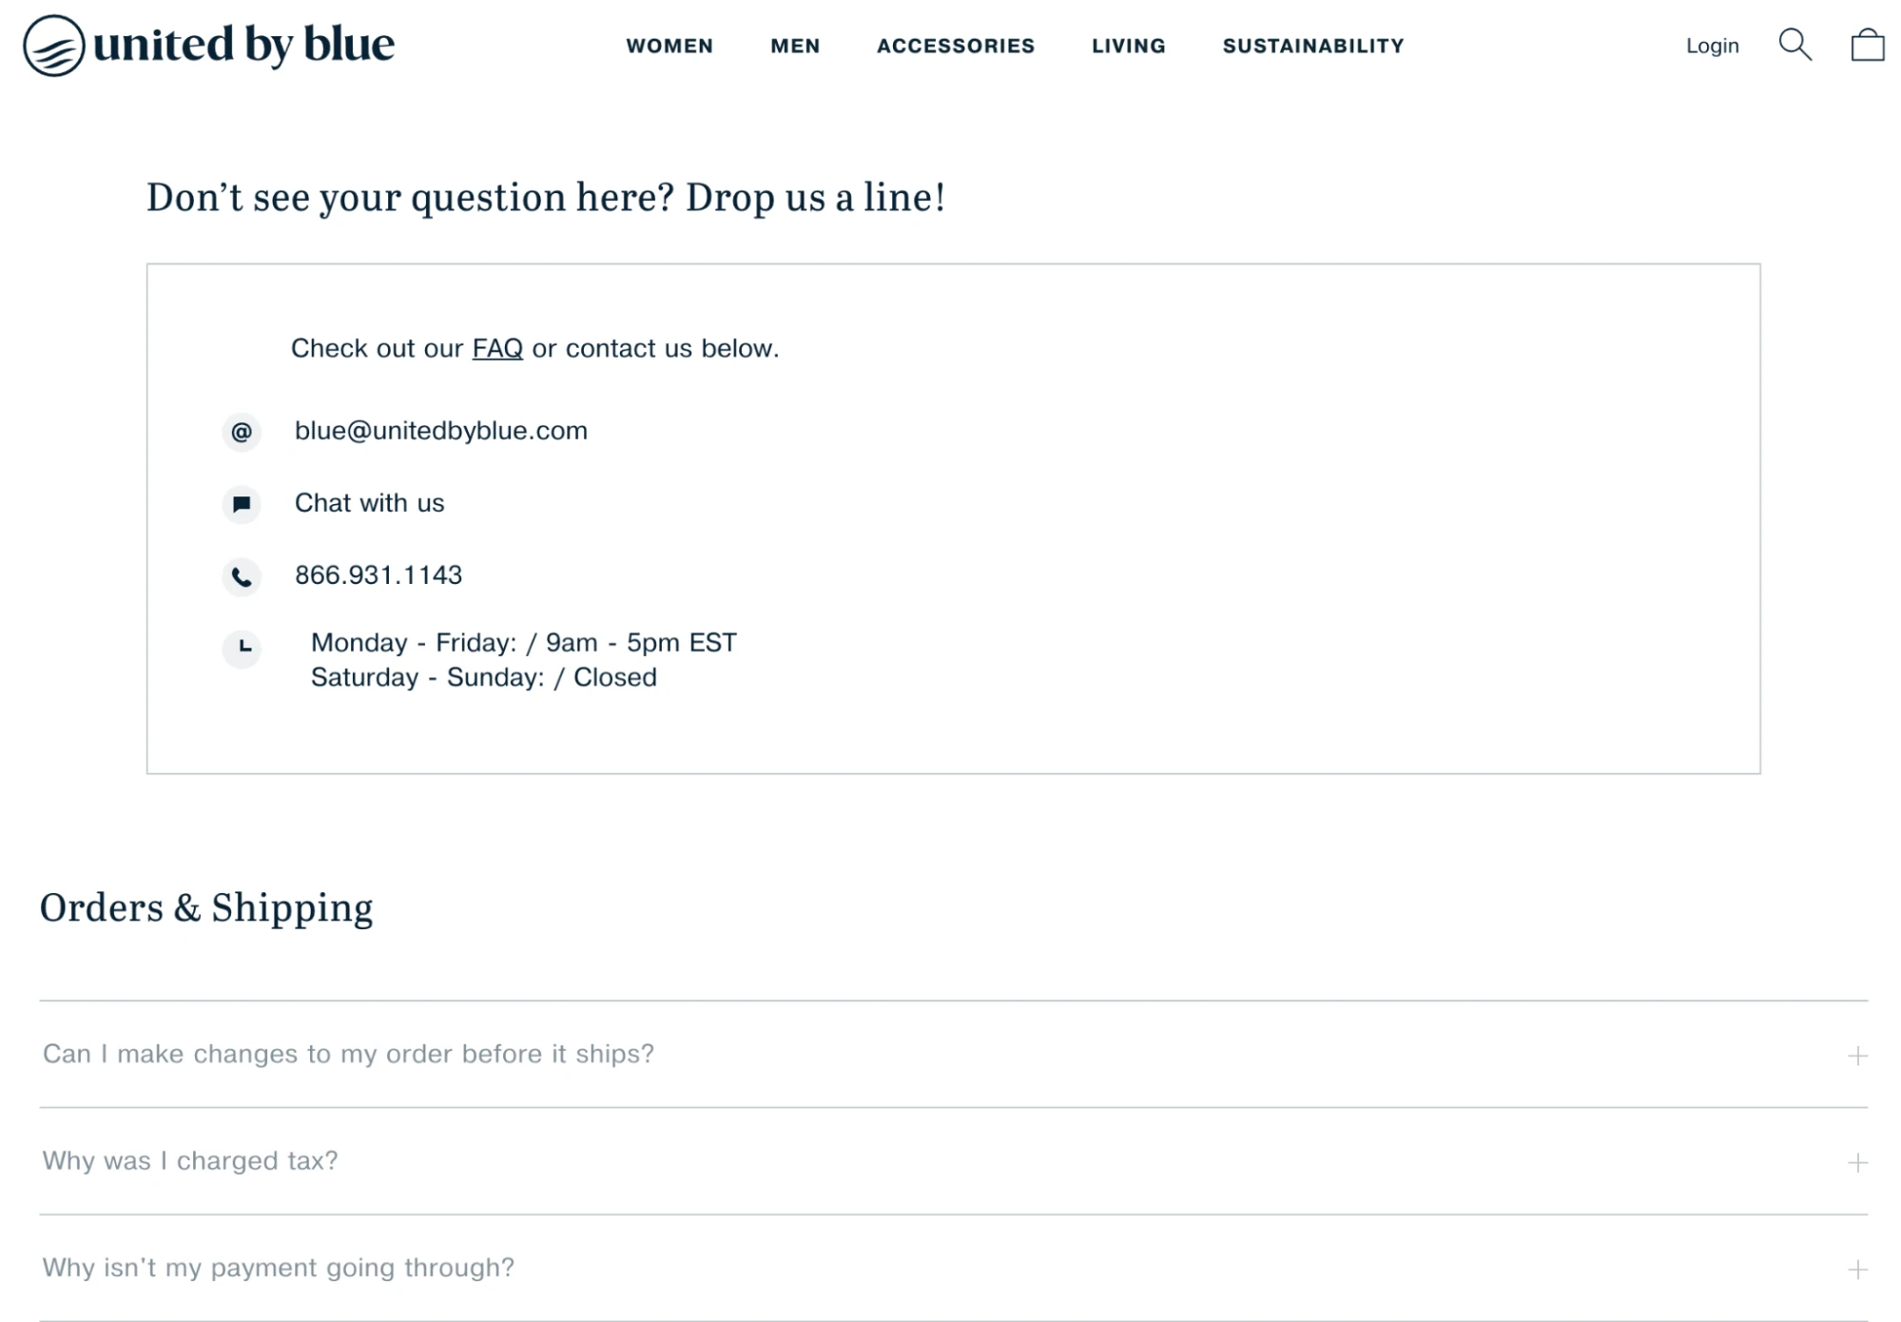The image size is (1901, 1322).
Task: Click the clock hours icon
Action: pyautogui.click(x=242, y=648)
